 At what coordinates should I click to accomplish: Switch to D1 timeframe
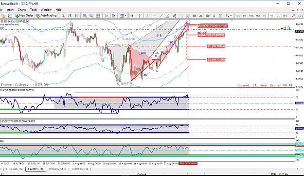click(278, 16)
